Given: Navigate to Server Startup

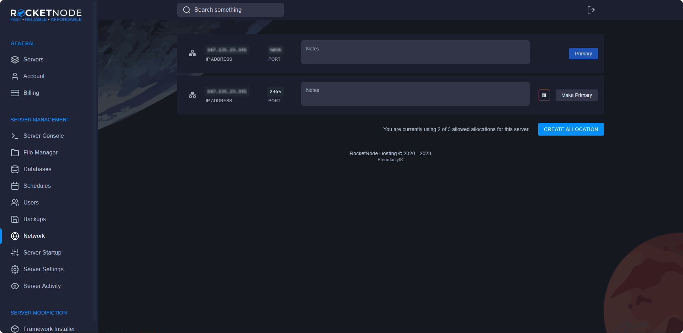Looking at the screenshot, I should [42, 253].
